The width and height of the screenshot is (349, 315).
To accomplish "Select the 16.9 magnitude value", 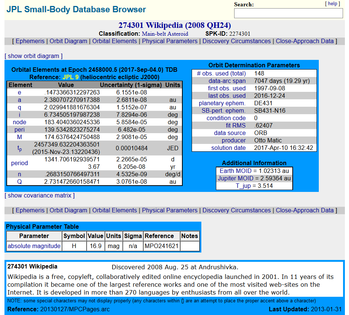I will click(96, 246).
